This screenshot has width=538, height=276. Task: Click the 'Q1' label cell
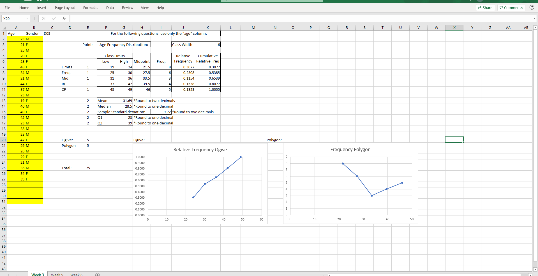pos(106,117)
